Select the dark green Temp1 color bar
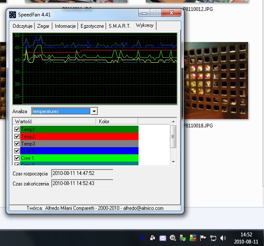This screenshot has height=246, width=264. click(79, 130)
